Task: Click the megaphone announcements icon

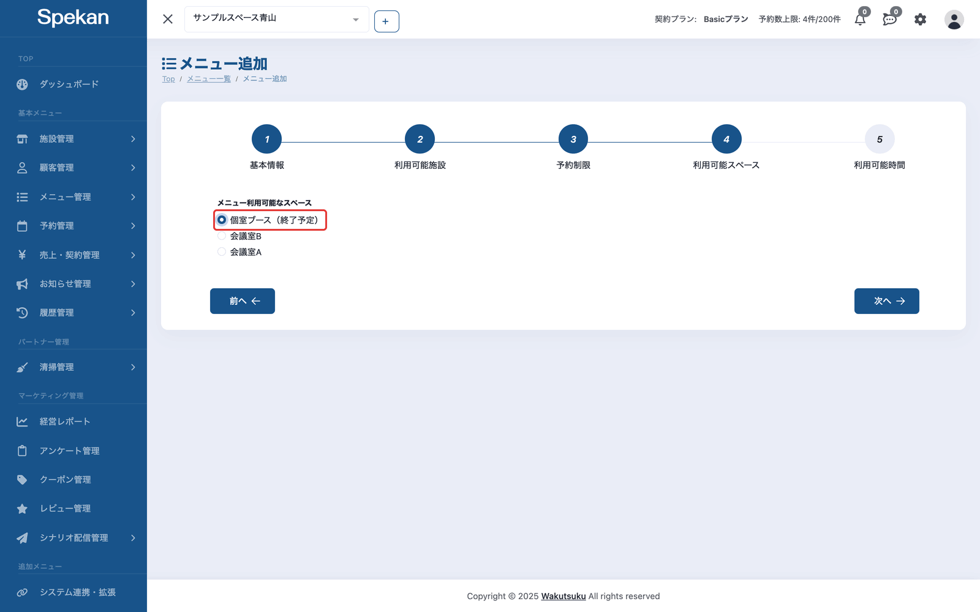Action: click(22, 284)
